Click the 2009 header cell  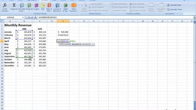point(40,29)
